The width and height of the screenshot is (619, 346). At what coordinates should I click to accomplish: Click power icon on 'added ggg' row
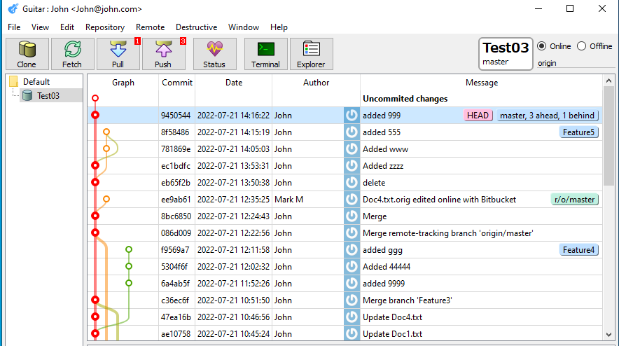(x=352, y=249)
